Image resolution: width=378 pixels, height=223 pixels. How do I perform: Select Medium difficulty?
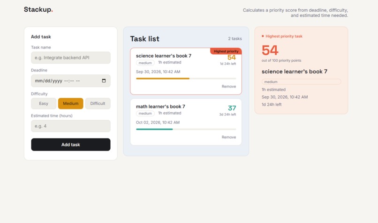point(71,104)
